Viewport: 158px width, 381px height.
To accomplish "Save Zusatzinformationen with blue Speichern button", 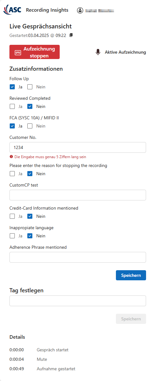I will [x=131, y=275].
